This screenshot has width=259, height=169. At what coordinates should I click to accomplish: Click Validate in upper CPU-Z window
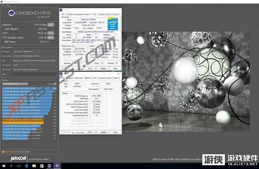103,69
